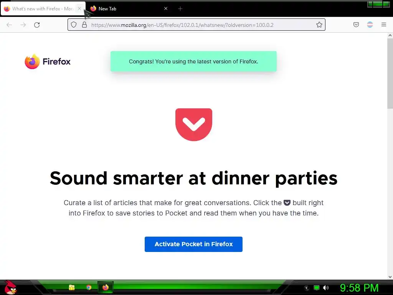Viewport: 393px width, 295px height.
Task: Open the Firefox account icon
Action: pyautogui.click(x=370, y=25)
